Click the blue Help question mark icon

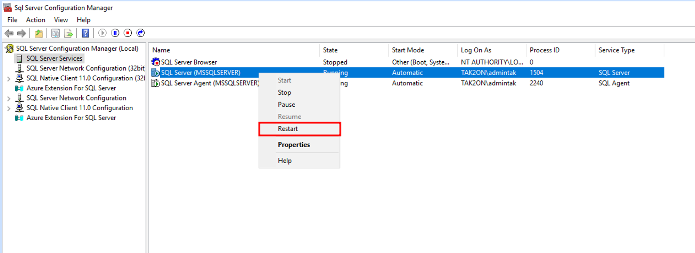[85, 33]
